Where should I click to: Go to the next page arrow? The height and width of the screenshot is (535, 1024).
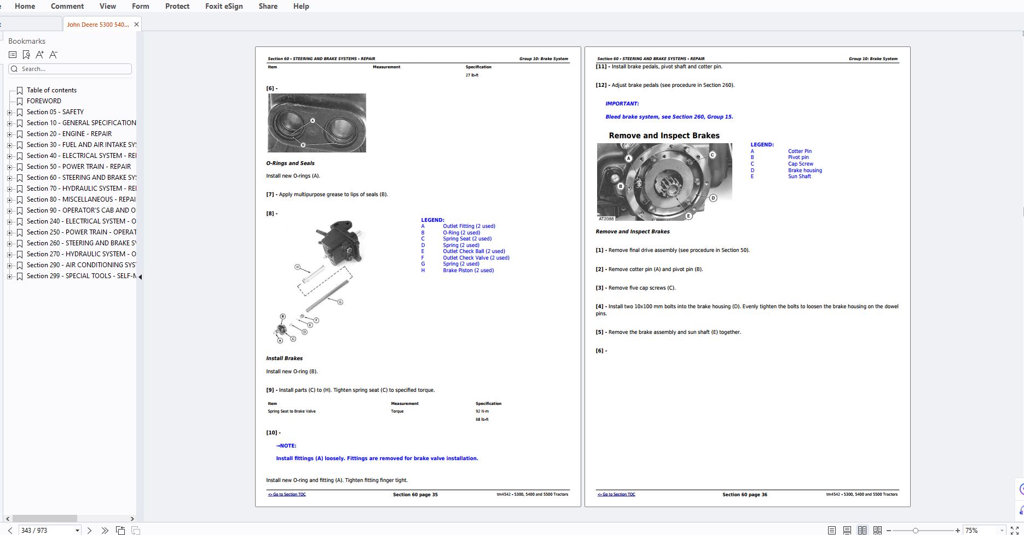[x=90, y=530]
